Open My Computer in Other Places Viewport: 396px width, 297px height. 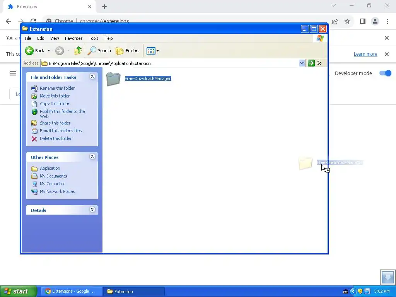tap(52, 184)
